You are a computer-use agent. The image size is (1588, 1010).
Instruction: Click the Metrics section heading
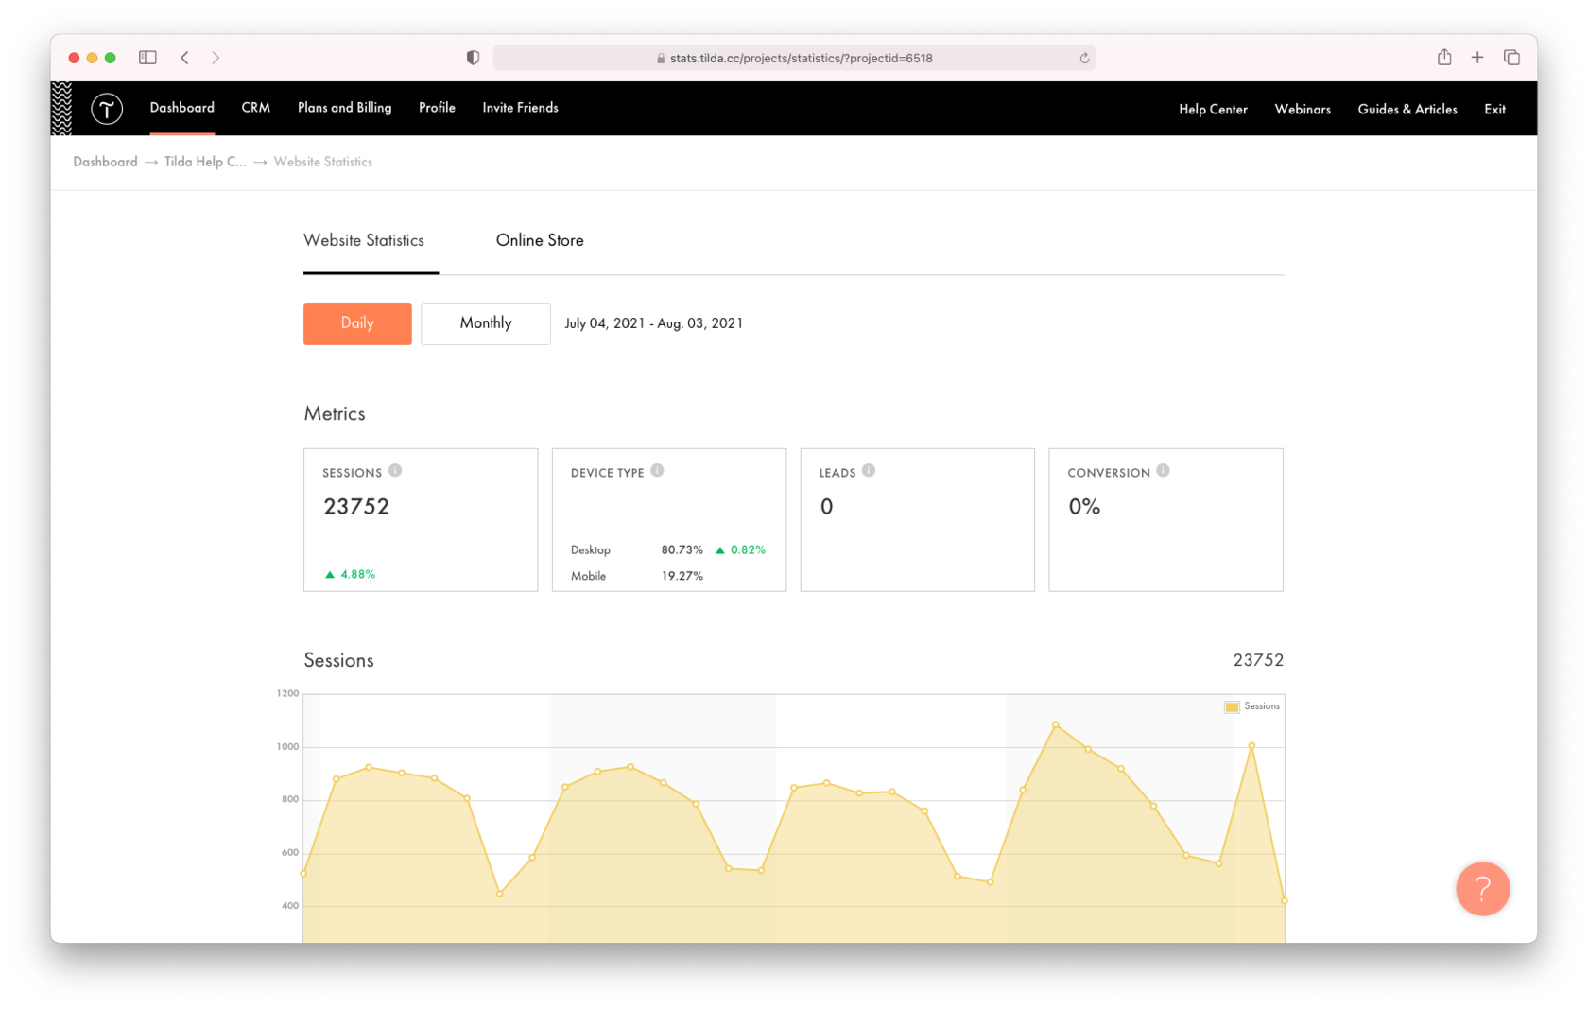tap(335, 414)
